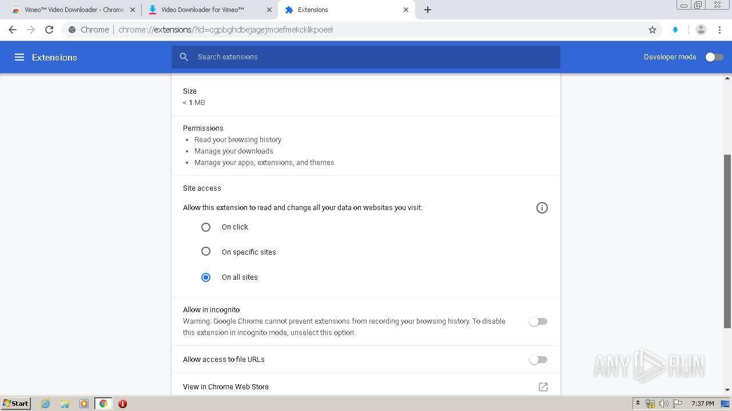Reload the current page
This screenshot has width=732, height=411.
tap(49, 30)
